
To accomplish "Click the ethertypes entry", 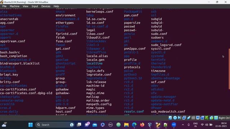I will click(65, 23).
